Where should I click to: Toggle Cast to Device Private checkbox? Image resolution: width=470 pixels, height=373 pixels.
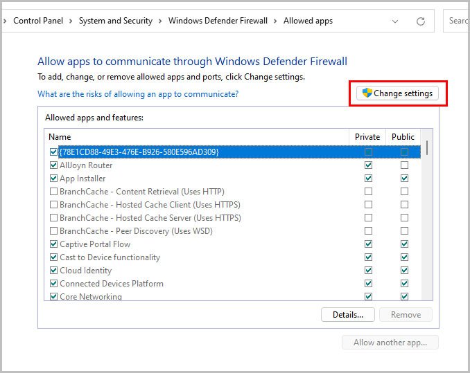coord(368,257)
